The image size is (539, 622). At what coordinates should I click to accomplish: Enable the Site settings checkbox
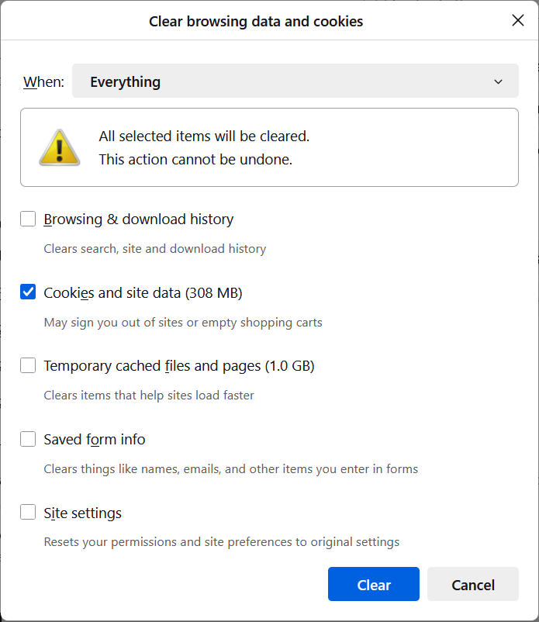pos(28,512)
